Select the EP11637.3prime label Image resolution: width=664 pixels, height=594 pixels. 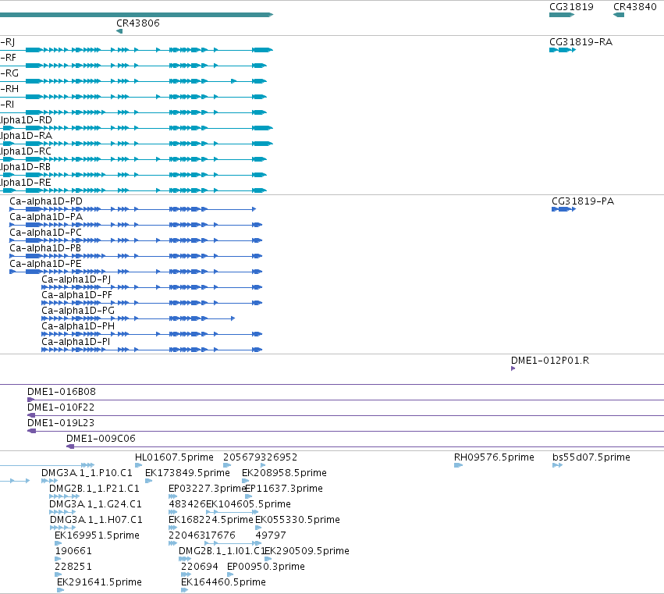[284, 489]
